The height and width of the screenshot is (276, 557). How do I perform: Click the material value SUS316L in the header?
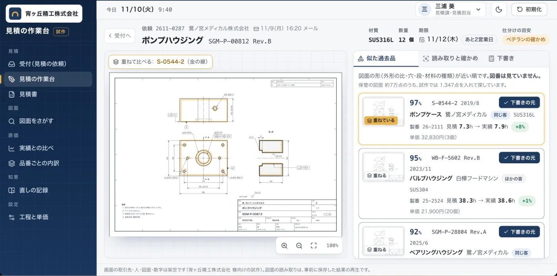(x=381, y=40)
